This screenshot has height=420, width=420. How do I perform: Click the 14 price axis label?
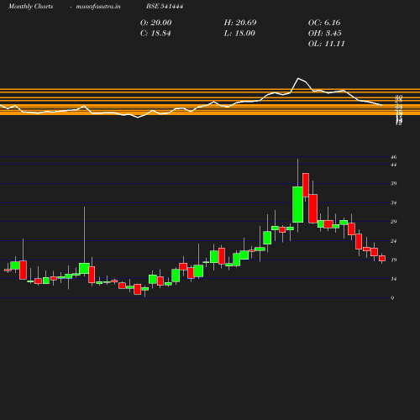[x=394, y=279]
